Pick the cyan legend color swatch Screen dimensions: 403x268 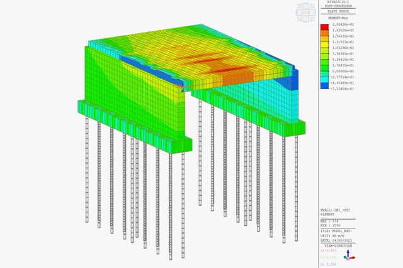tap(325, 80)
